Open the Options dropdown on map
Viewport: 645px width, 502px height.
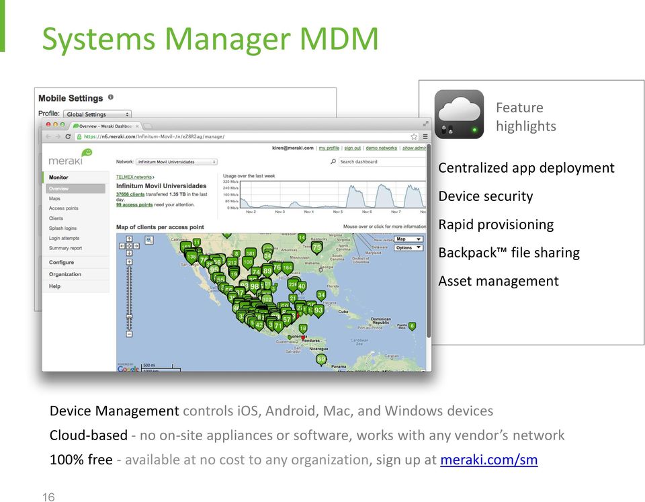click(408, 248)
